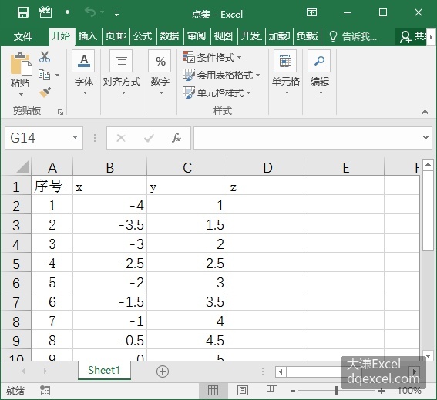Click the Save icon in title bar
This screenshot has width=437, height=400.
23,12
